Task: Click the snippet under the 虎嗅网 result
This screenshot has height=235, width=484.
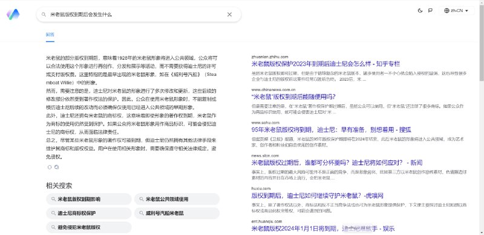Action: pyautogui.click(x=359, y=208)
